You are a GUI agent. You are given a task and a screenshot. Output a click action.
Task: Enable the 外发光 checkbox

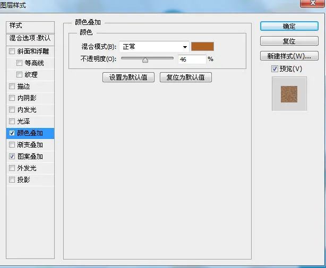coord(12,168)
